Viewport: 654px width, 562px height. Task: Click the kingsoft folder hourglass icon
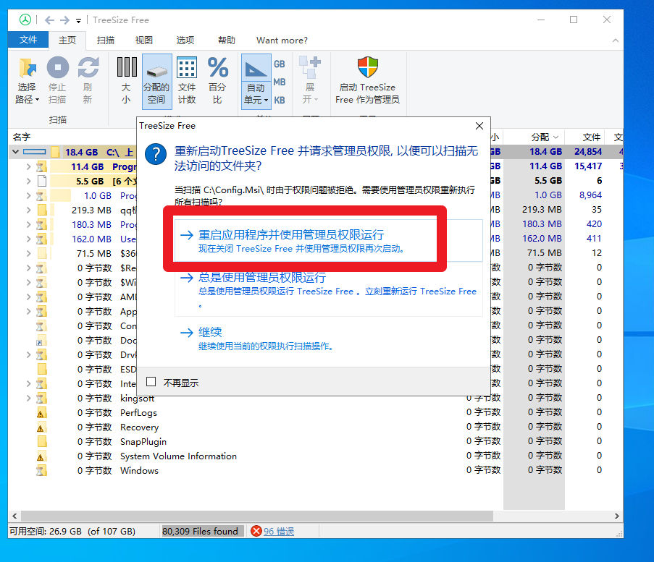point(41,399)
